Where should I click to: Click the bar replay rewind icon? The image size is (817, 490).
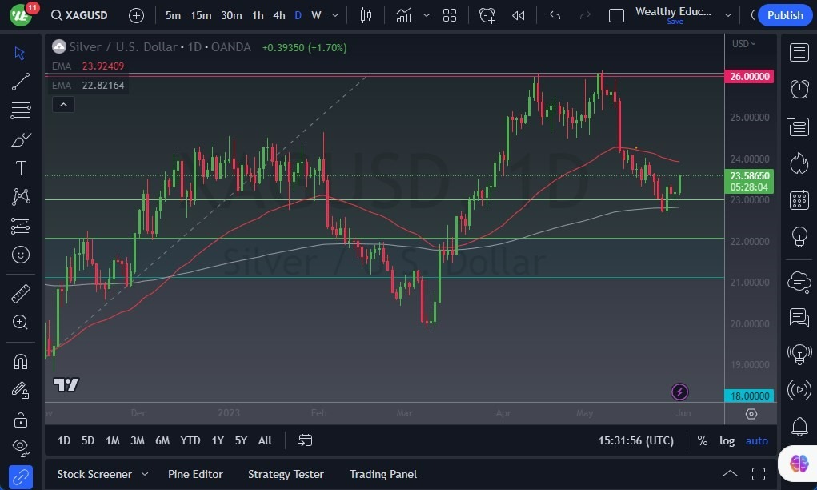[519, 15]
